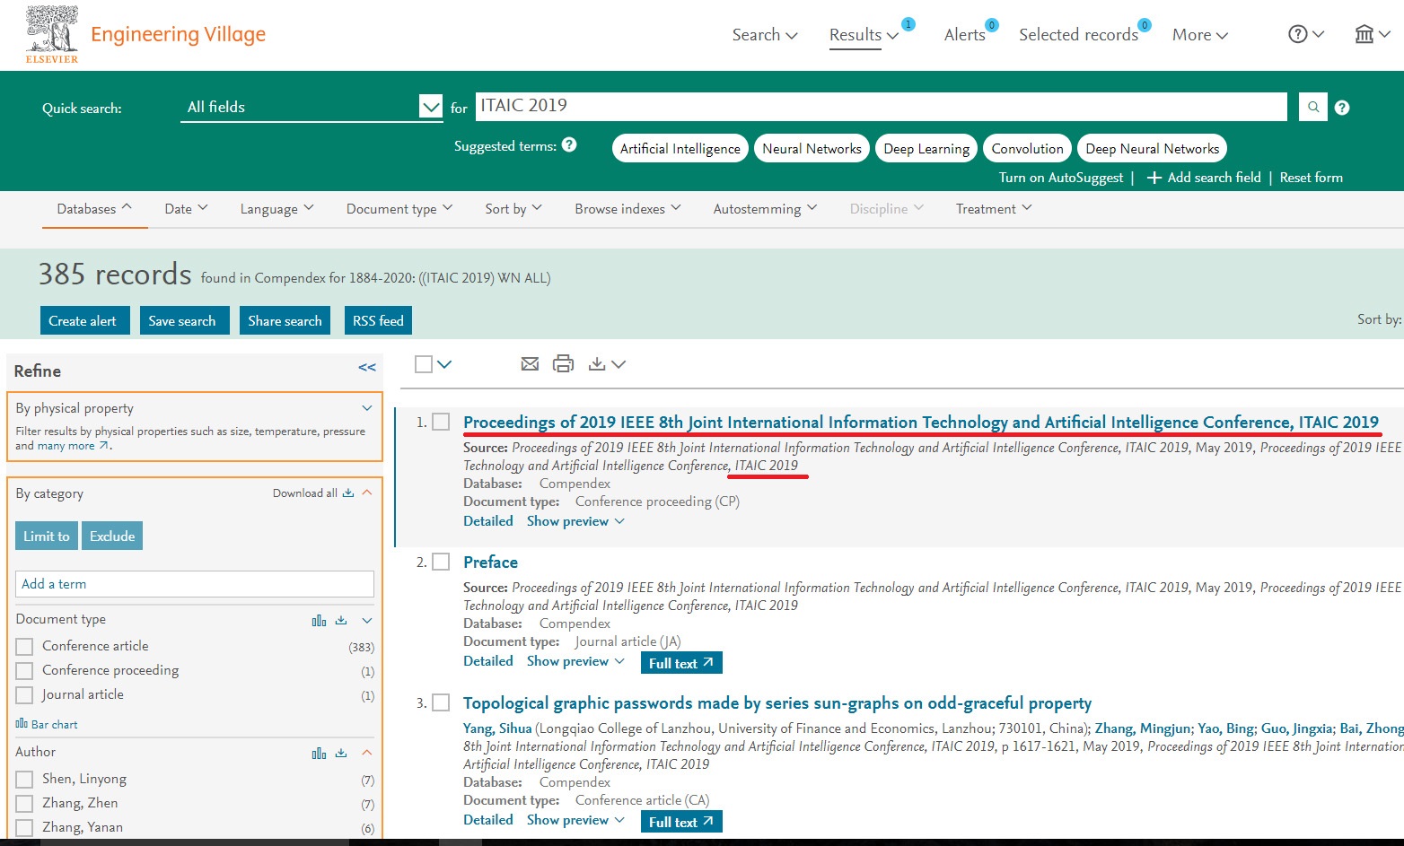Open the More menu

[1200, 34]
